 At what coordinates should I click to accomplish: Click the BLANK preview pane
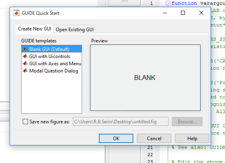pos(145,78)
